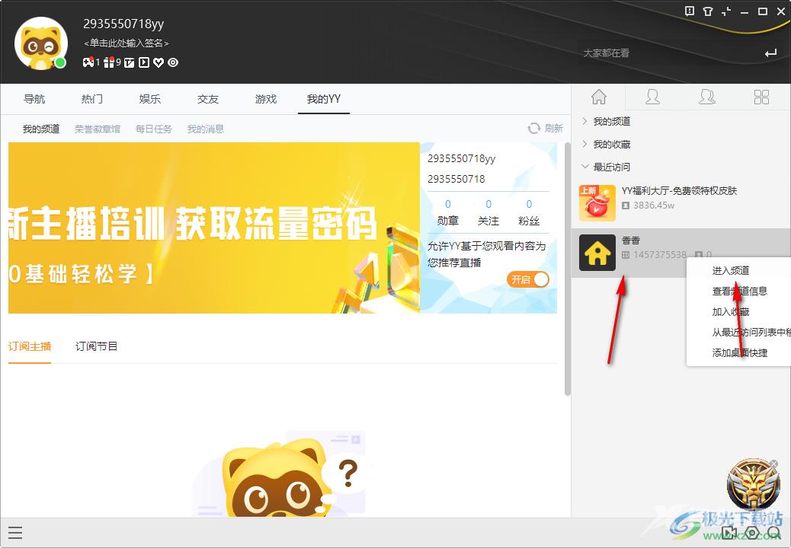Image resolution: width=791 pixels, height=548 pixels.
Task: Click the magnifier search icon in bottom bar
Action: (773, 532)
